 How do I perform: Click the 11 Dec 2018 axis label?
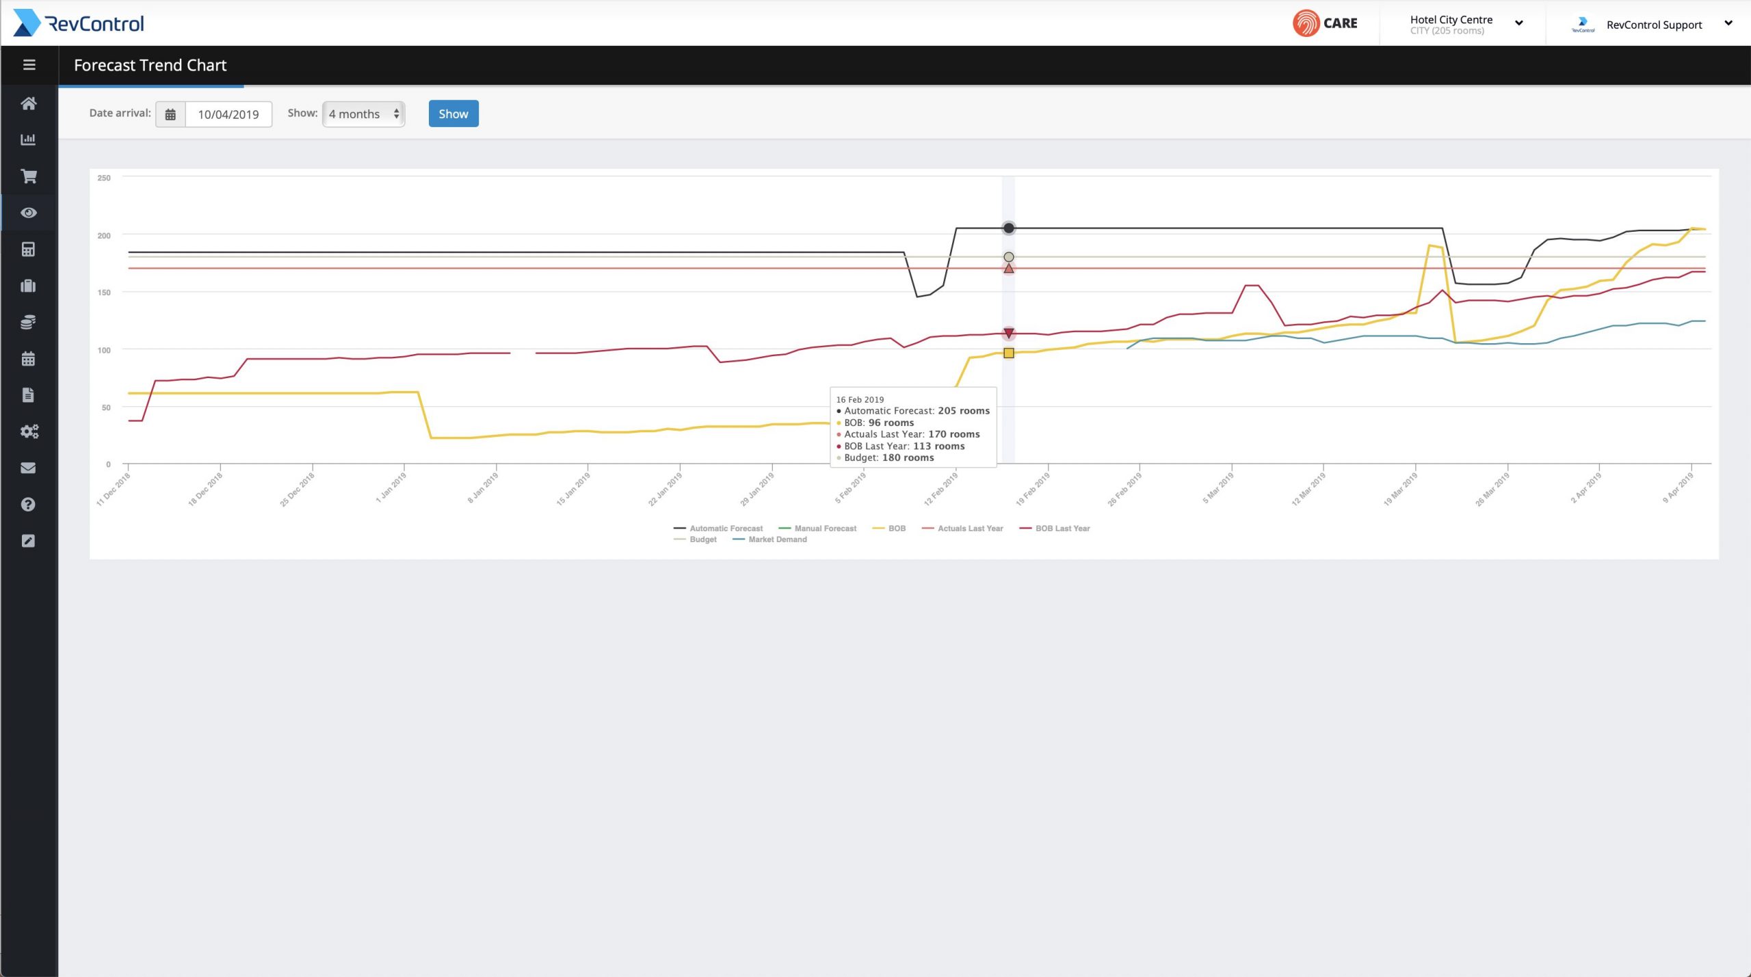tap(113, 490)
